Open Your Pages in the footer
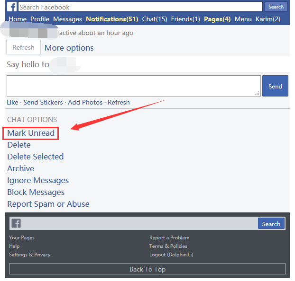 22,237
